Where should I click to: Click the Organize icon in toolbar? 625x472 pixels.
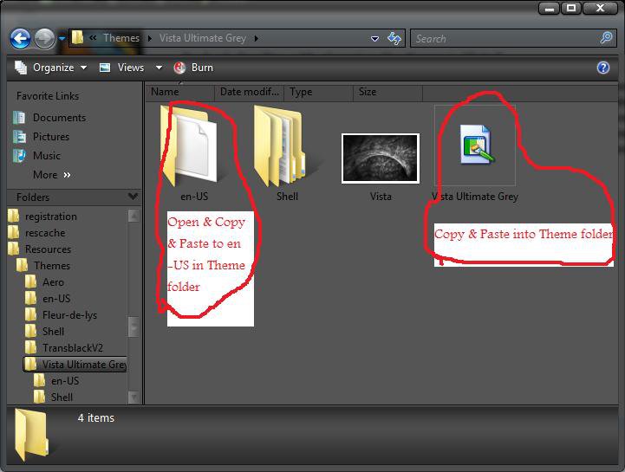(x=21, y=68)
